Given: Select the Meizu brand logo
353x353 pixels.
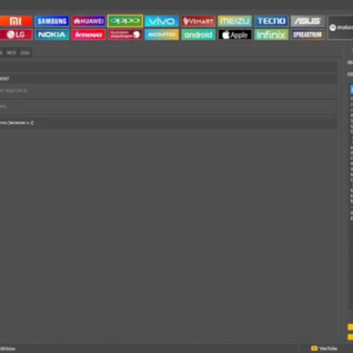Looking at the screenshot, I should 235,21.
